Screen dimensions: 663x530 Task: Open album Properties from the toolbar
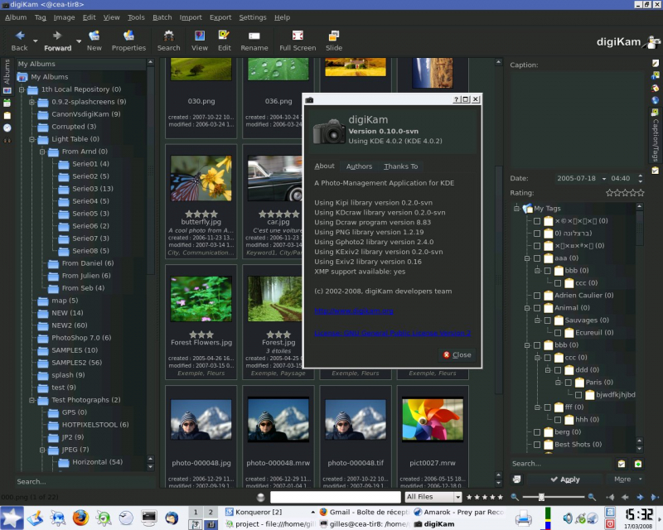click(x=128, y=36)
